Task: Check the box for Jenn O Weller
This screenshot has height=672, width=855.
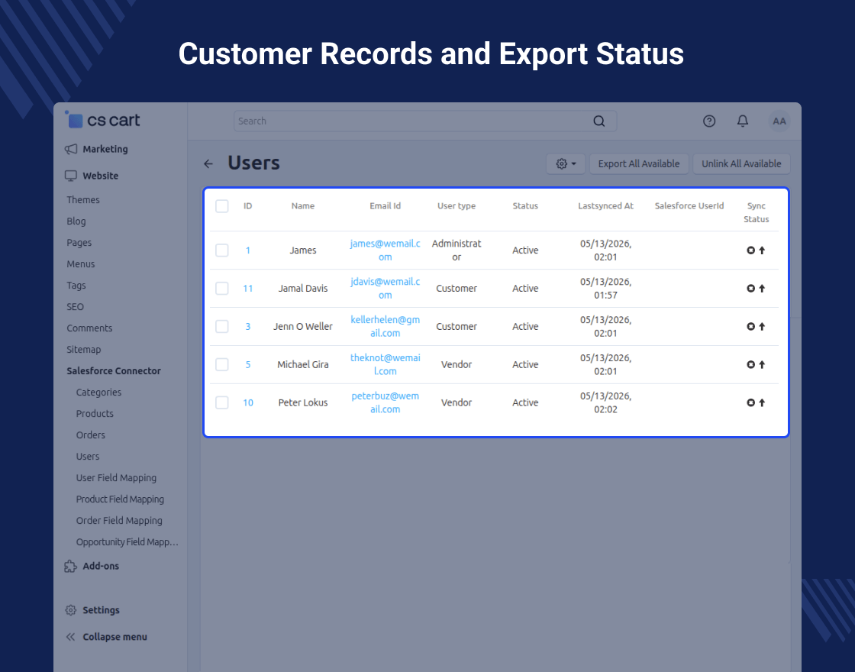Action: (222, 327)
